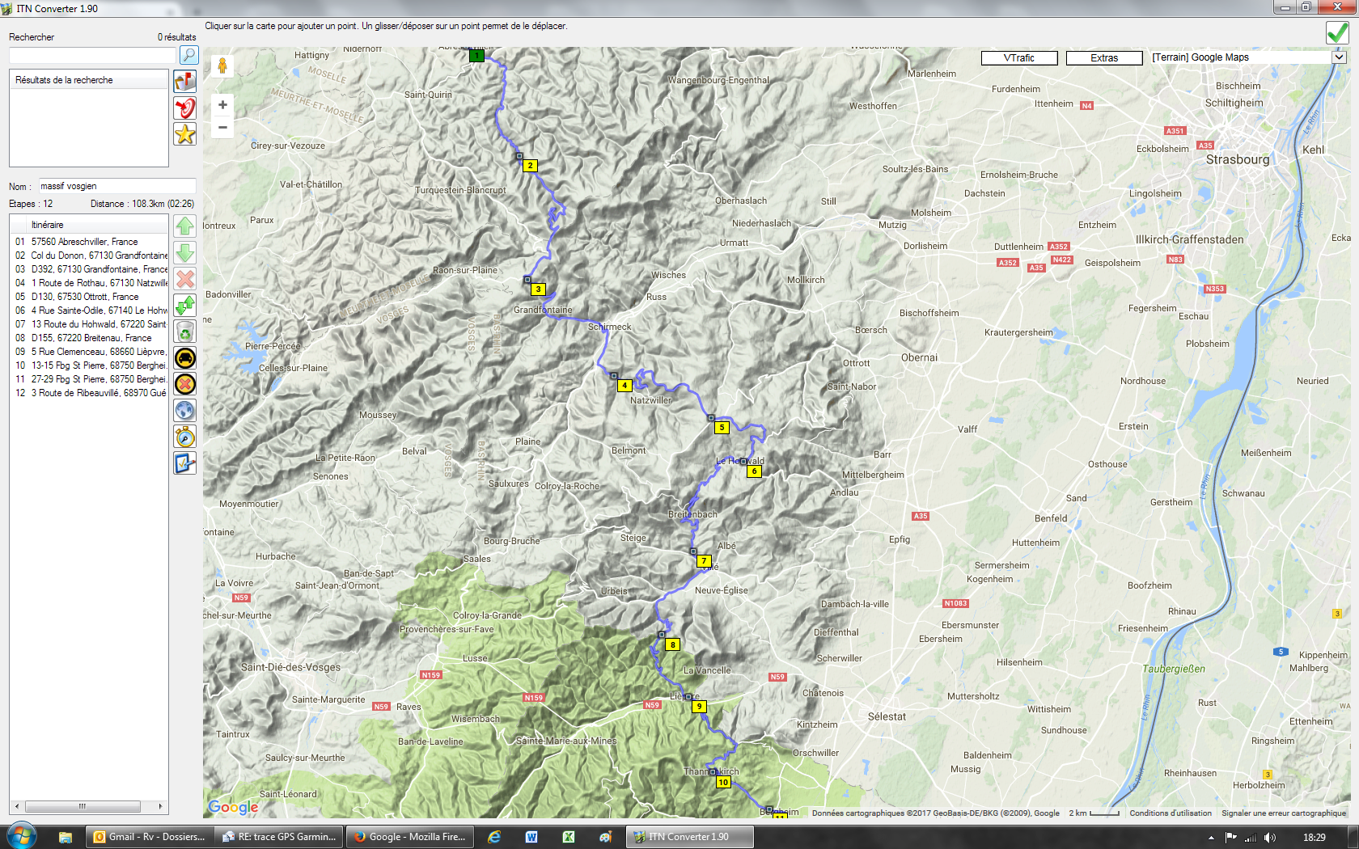
Task: Click the red target icon
Action: 185,108
